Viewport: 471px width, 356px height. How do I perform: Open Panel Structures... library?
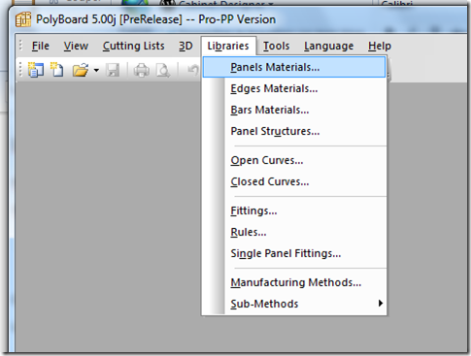coord(294,131)
